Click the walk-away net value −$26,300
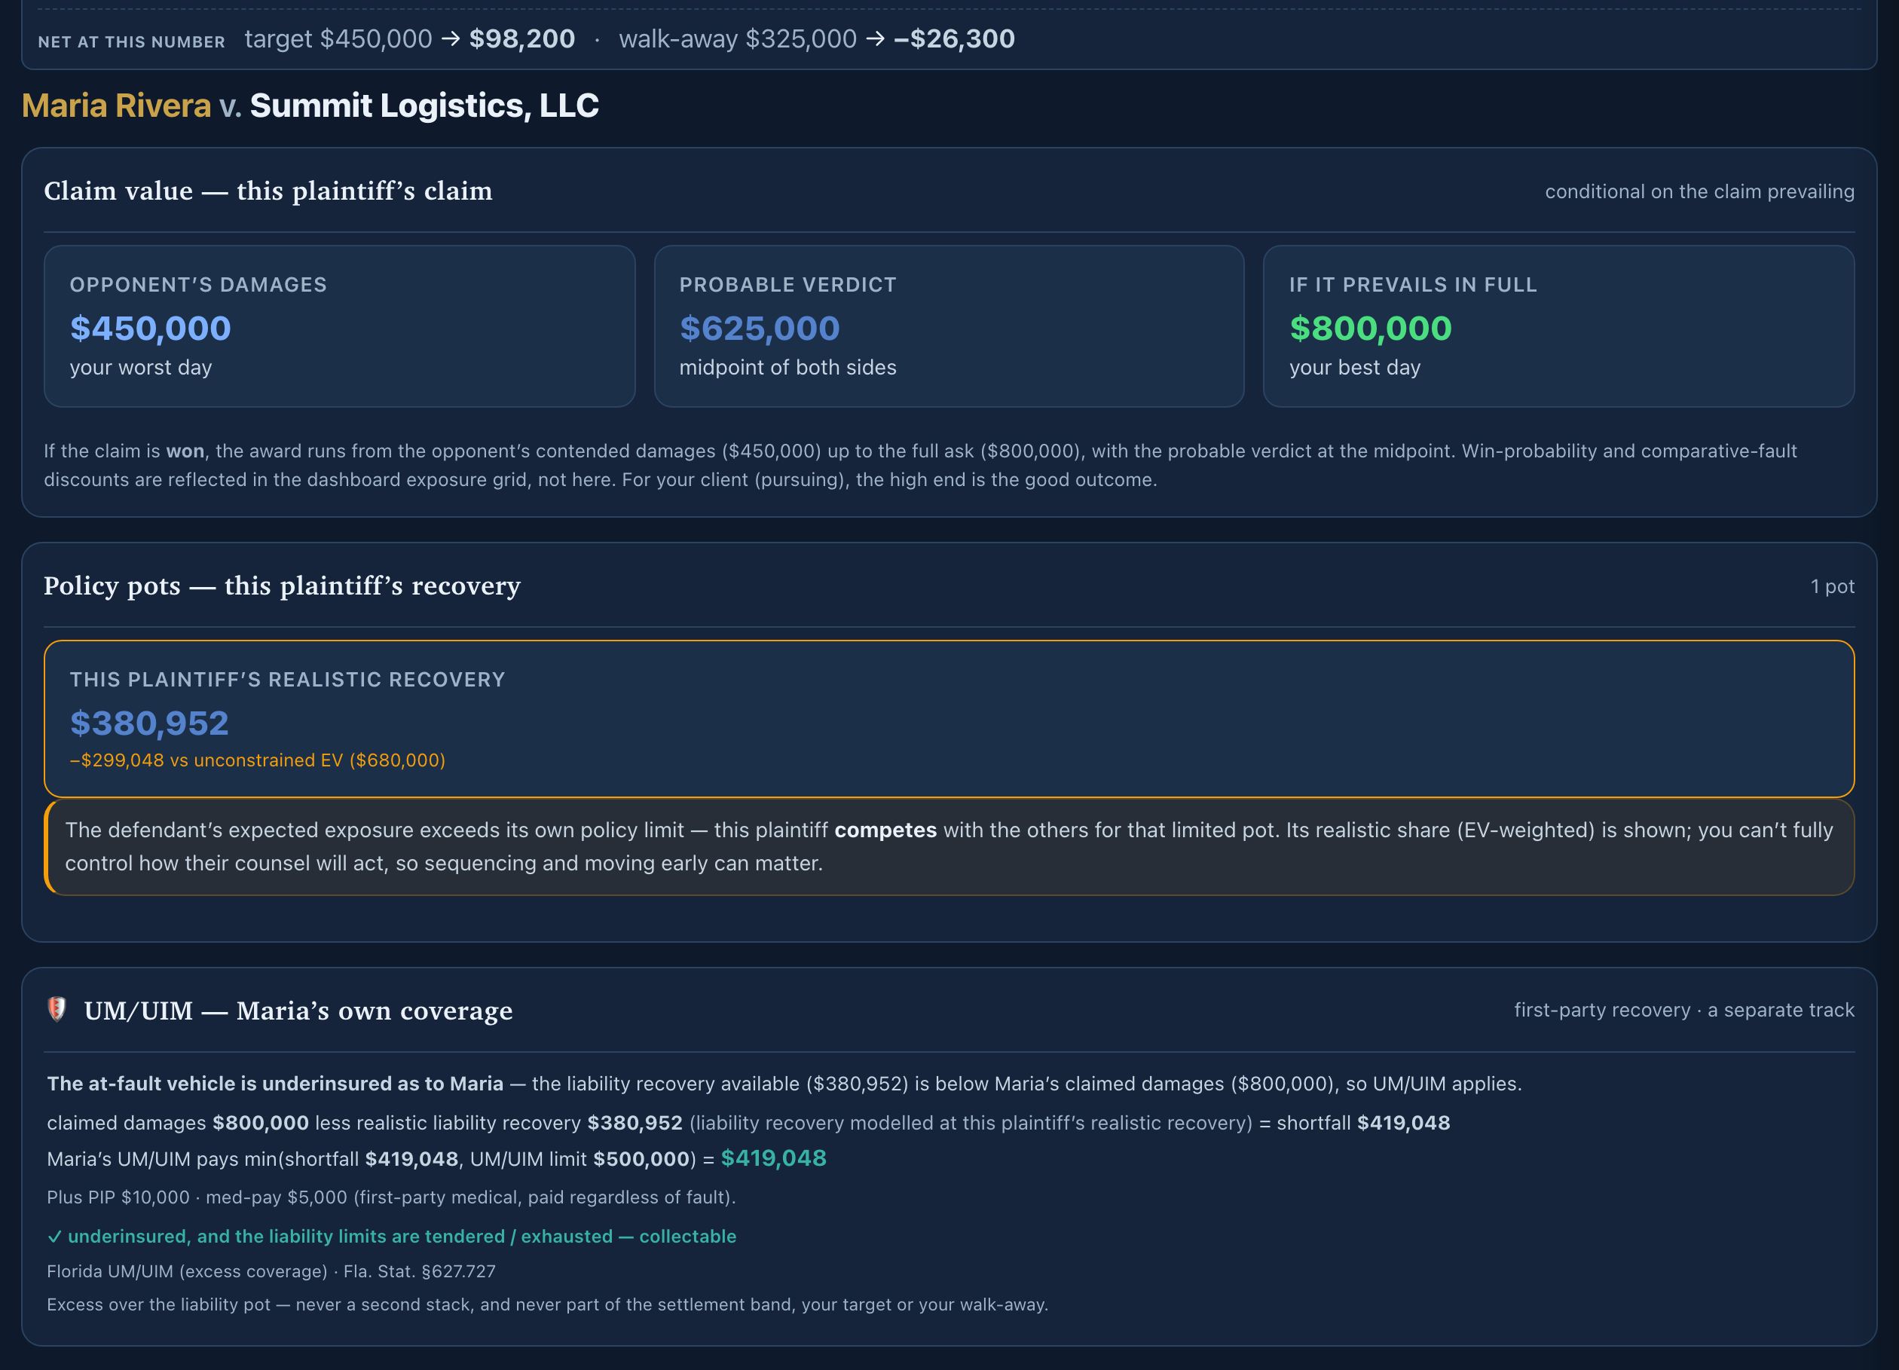This screenshot has height=1370, width=1899. (954, 38)
